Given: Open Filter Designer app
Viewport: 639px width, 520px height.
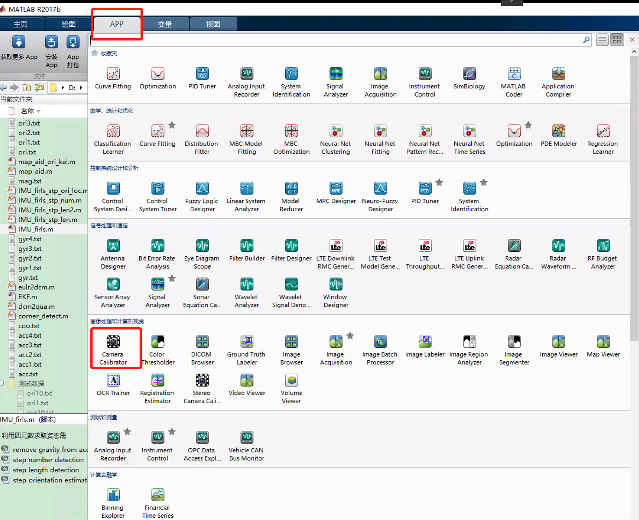Looking at the screenshot, I should [291, 250].
